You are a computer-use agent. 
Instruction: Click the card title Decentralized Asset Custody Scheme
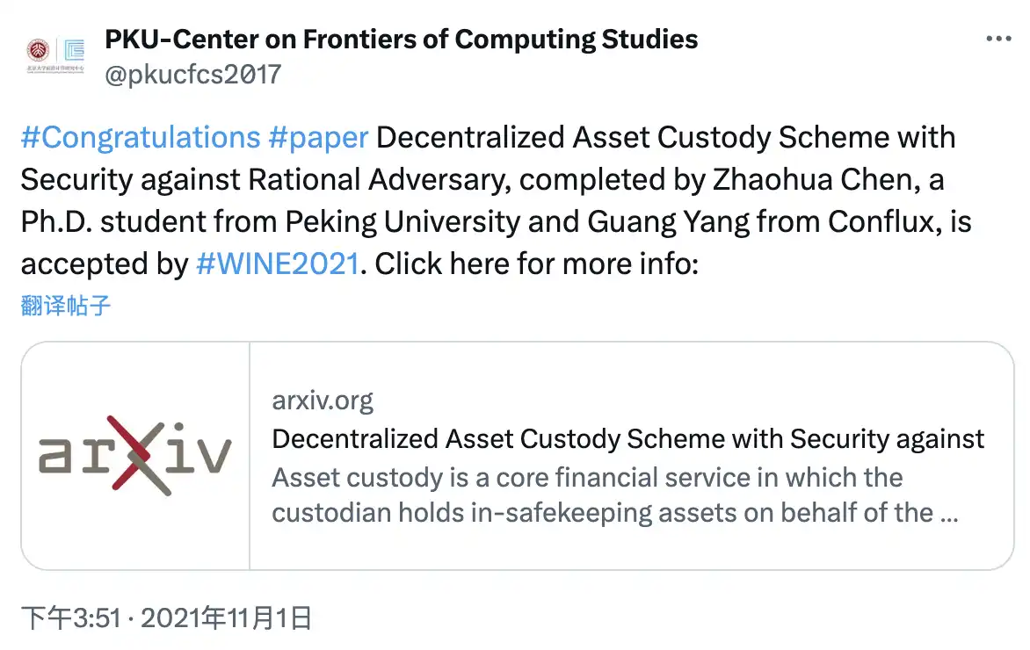tap(628, 438)
